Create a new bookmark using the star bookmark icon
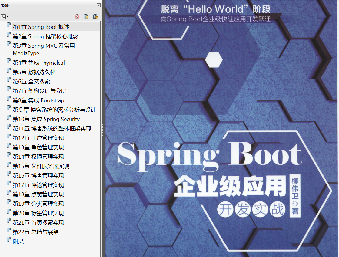This screenshot has height=257, width=339. coord(86,17)
